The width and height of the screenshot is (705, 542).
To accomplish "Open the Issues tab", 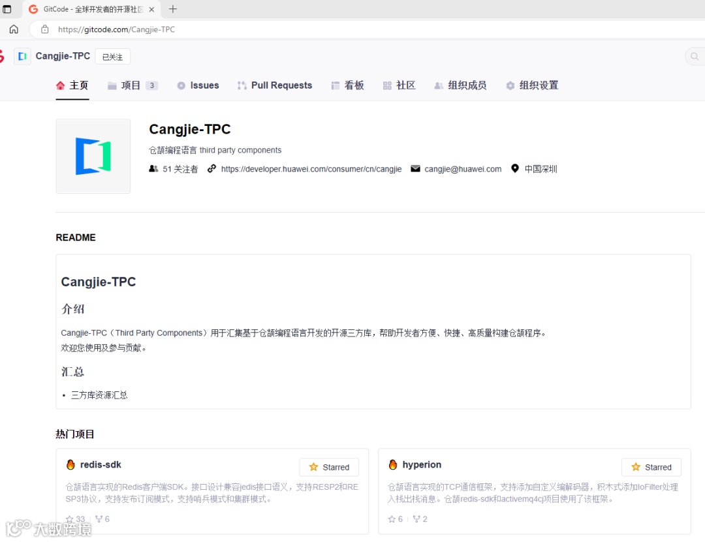I will (x=198, y=85).
